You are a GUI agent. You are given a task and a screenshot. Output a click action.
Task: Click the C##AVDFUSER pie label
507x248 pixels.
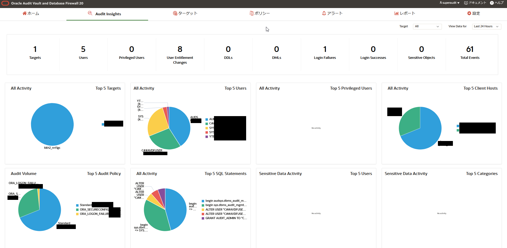tap(152, 150)
